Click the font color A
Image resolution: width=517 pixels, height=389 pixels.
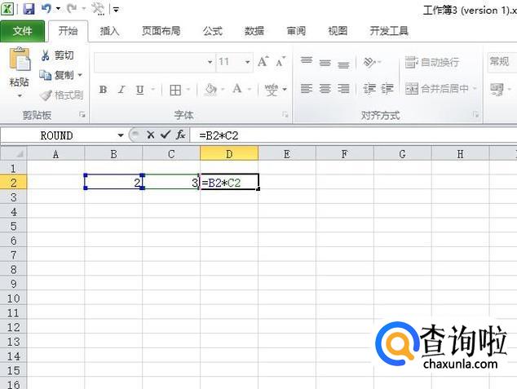coord(237,89)
